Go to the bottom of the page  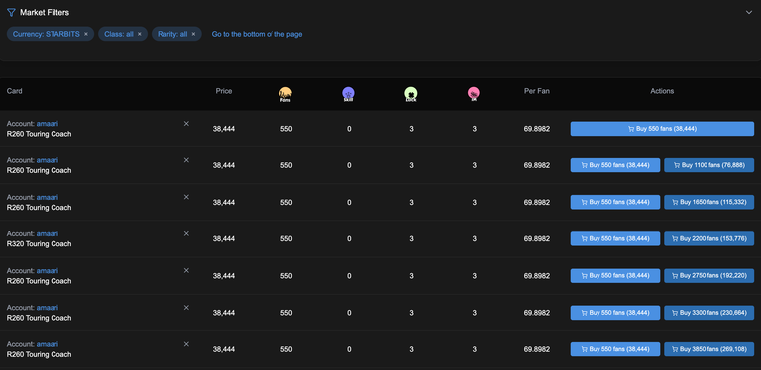(258, 34)
